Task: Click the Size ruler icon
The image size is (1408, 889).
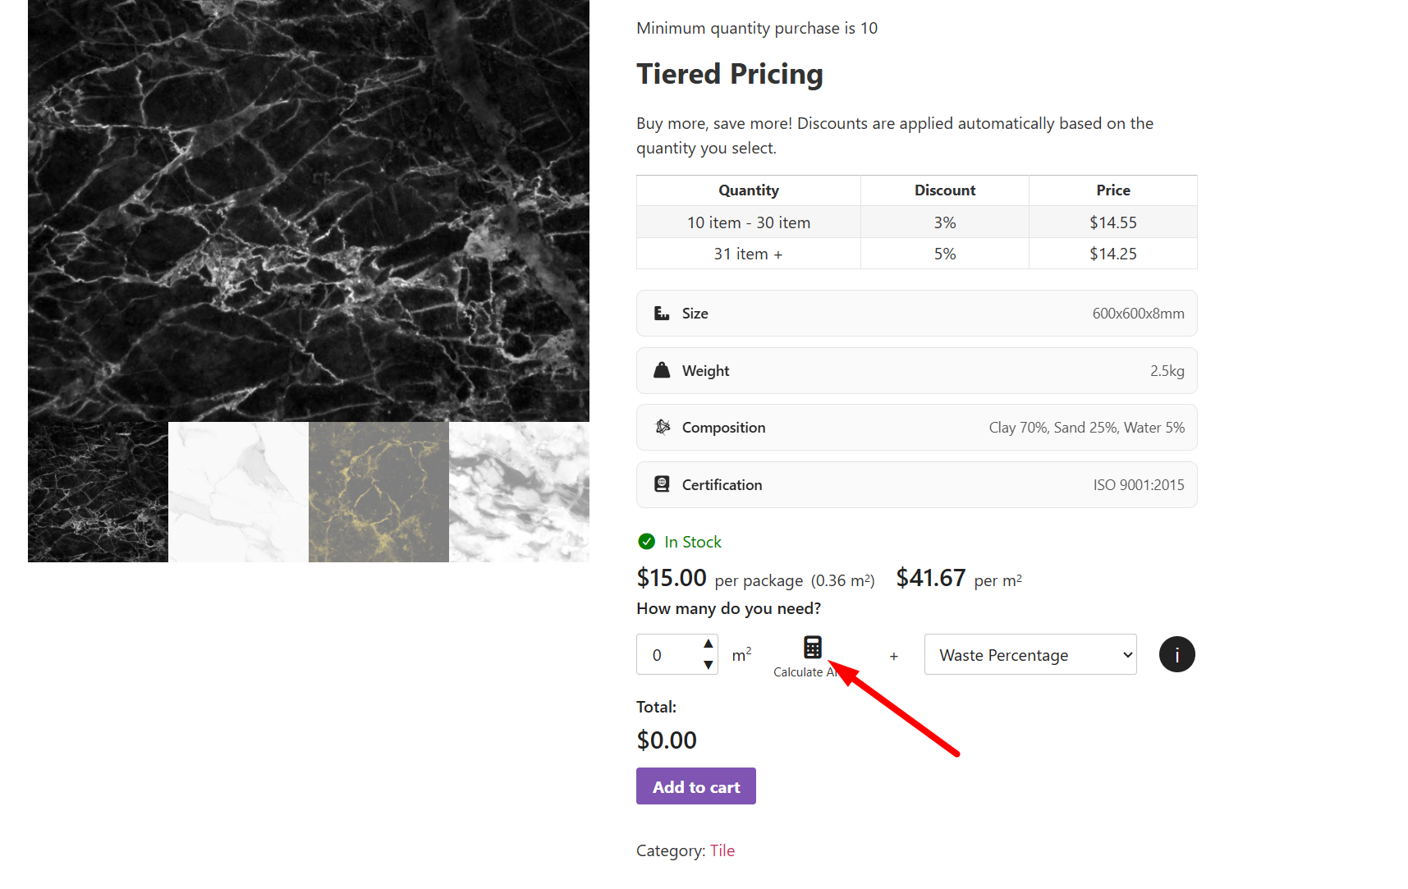Action: click(662, 314)
